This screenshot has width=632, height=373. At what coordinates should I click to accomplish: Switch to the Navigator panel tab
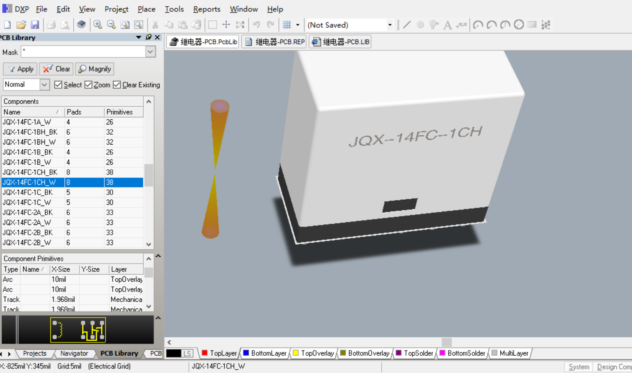pyautogui.click(x=74, y=353)
